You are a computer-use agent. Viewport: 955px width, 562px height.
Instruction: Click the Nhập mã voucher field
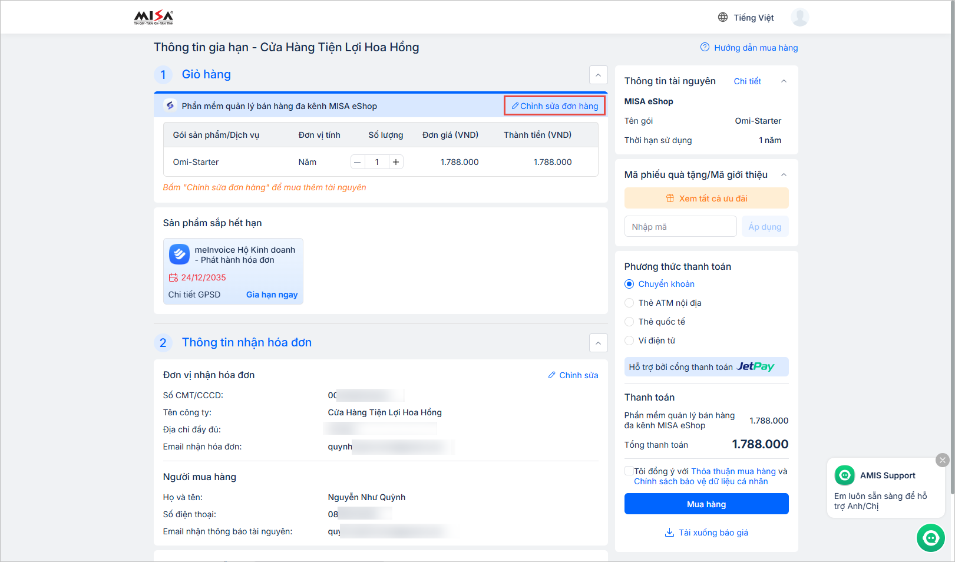tap(680, 227)
